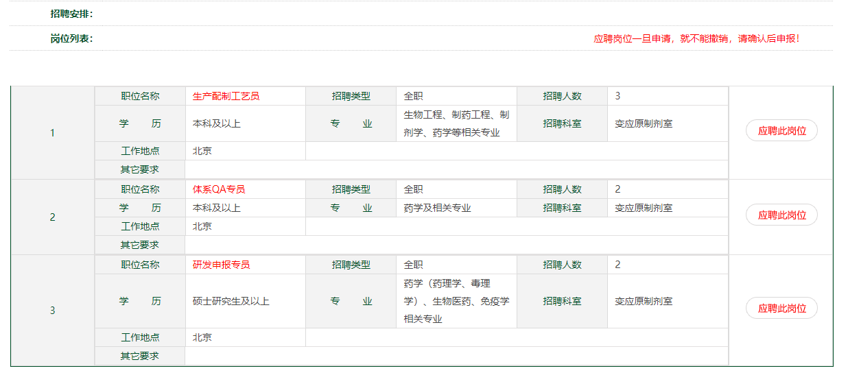848x373 pixels.
Task: Click the 岗位列表 section label
Action: tap(71, 38)
